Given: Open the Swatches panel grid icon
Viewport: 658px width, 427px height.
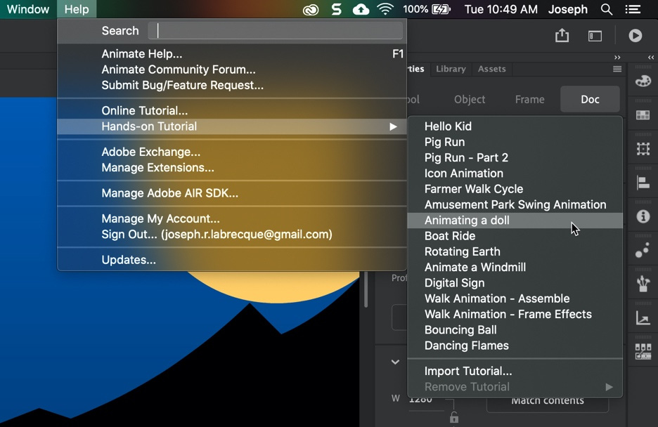Looking at the screenshot, I should (x=643, y=114).
